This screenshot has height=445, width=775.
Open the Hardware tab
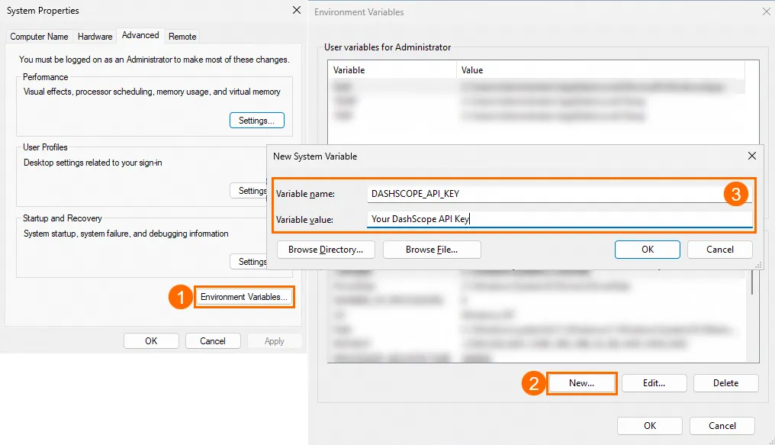(x=95, y=37)
